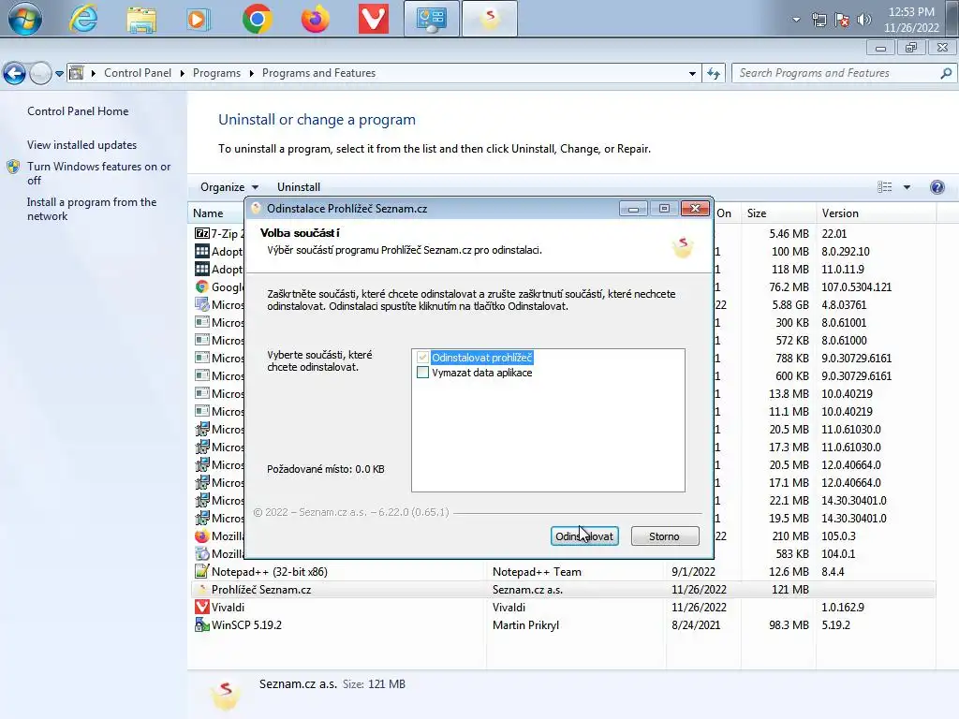959x719 pixels.
Task: Open Action Center flag icon
Action: [x=842, y=20]
